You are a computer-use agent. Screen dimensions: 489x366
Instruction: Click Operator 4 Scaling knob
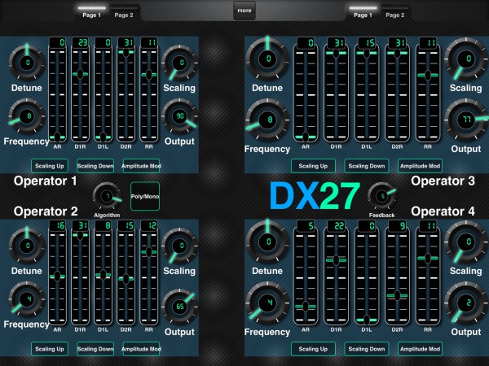pos(466,242)
